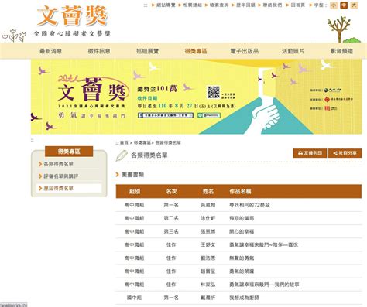The height and width of the screenshot is (307, 367).
Task: Open the 最新消息 menu item
Action: pyautogui.click(x=50, y=51)
